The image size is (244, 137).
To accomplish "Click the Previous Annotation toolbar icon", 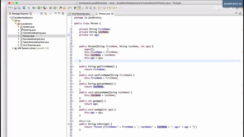I will tap(104, 8).
